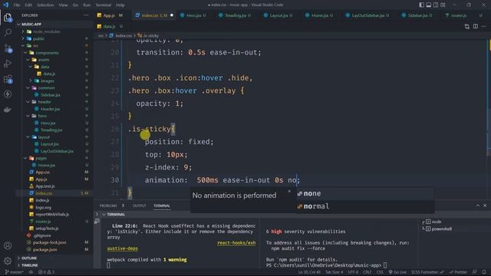Open the Docker whale icon view
Image resolution: width=491 pixels, height=276 pixels.
[8, 110]
